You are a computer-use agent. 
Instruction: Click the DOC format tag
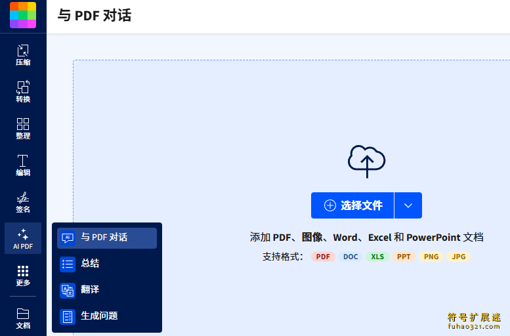[351, 257]
